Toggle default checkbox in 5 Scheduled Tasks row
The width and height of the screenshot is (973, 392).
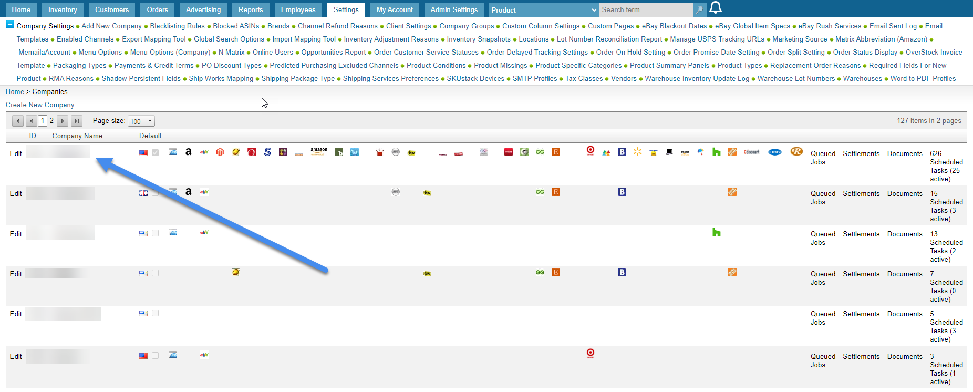(156, 313)
